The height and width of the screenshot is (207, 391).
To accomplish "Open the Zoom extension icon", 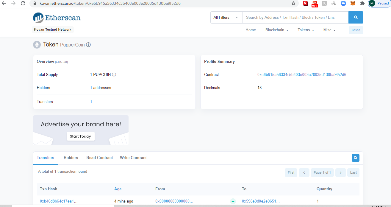I will 343,3.
